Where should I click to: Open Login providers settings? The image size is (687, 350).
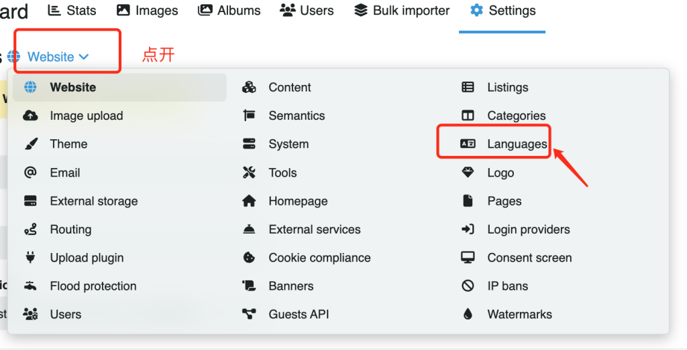(x=528, y=230)
